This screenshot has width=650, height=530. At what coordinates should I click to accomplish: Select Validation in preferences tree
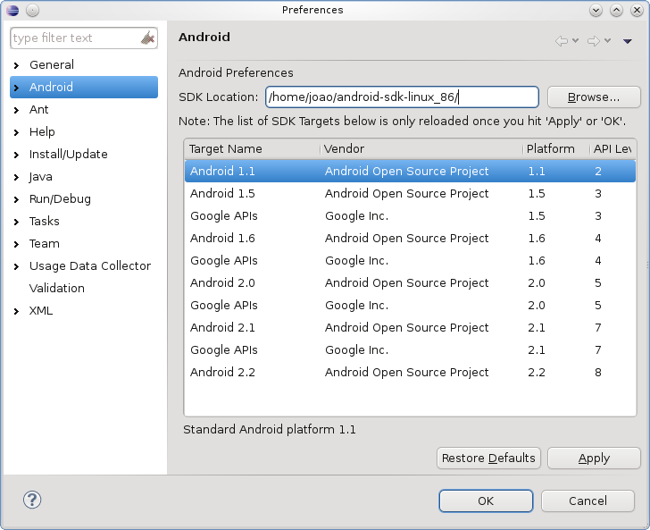[57, 288]
